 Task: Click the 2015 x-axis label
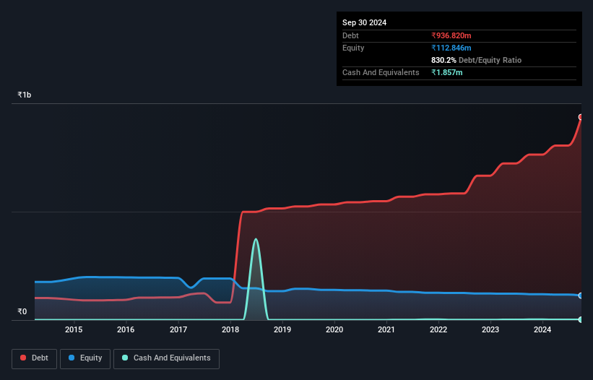click(x=74, y=329)
